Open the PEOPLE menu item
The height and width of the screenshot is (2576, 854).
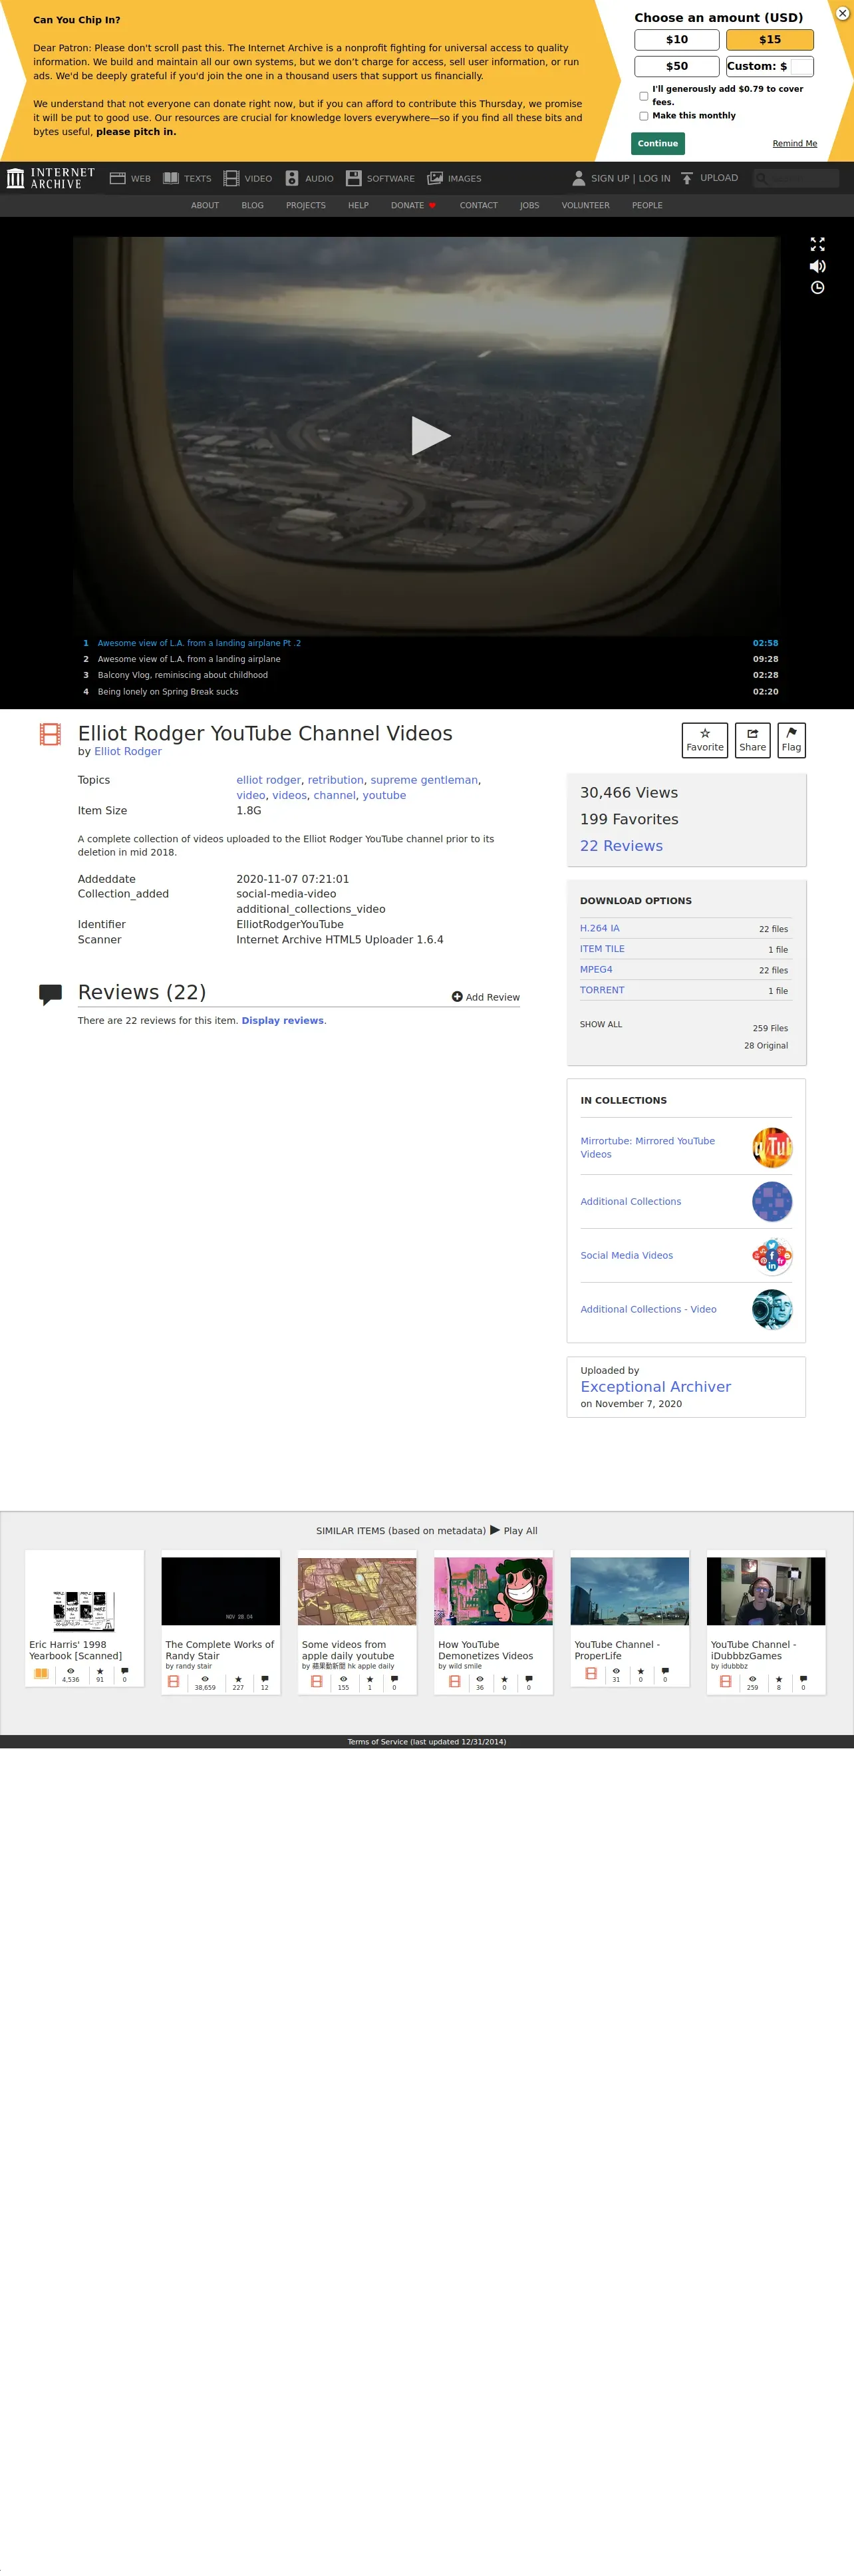coord(647,206)
